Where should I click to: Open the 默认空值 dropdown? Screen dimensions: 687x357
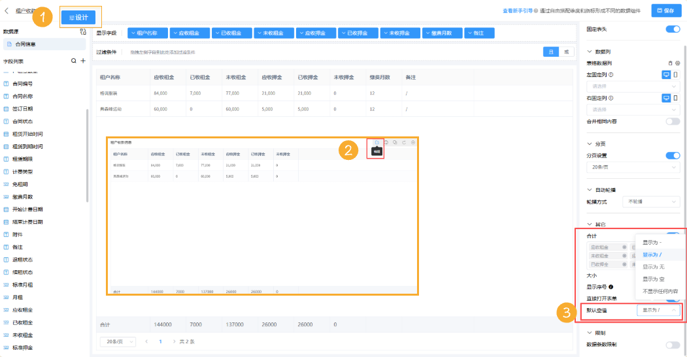point(658,311)
